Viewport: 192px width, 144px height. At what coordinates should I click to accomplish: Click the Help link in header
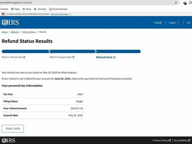[x=157, y=22]
